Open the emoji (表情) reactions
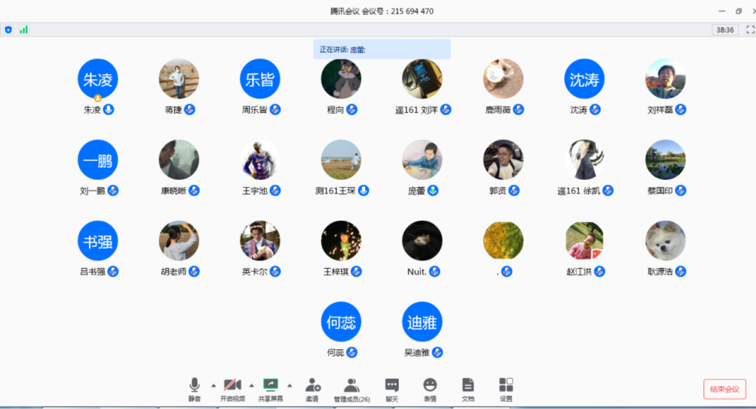Screen dimensions: 756x409 pos(430,389)
